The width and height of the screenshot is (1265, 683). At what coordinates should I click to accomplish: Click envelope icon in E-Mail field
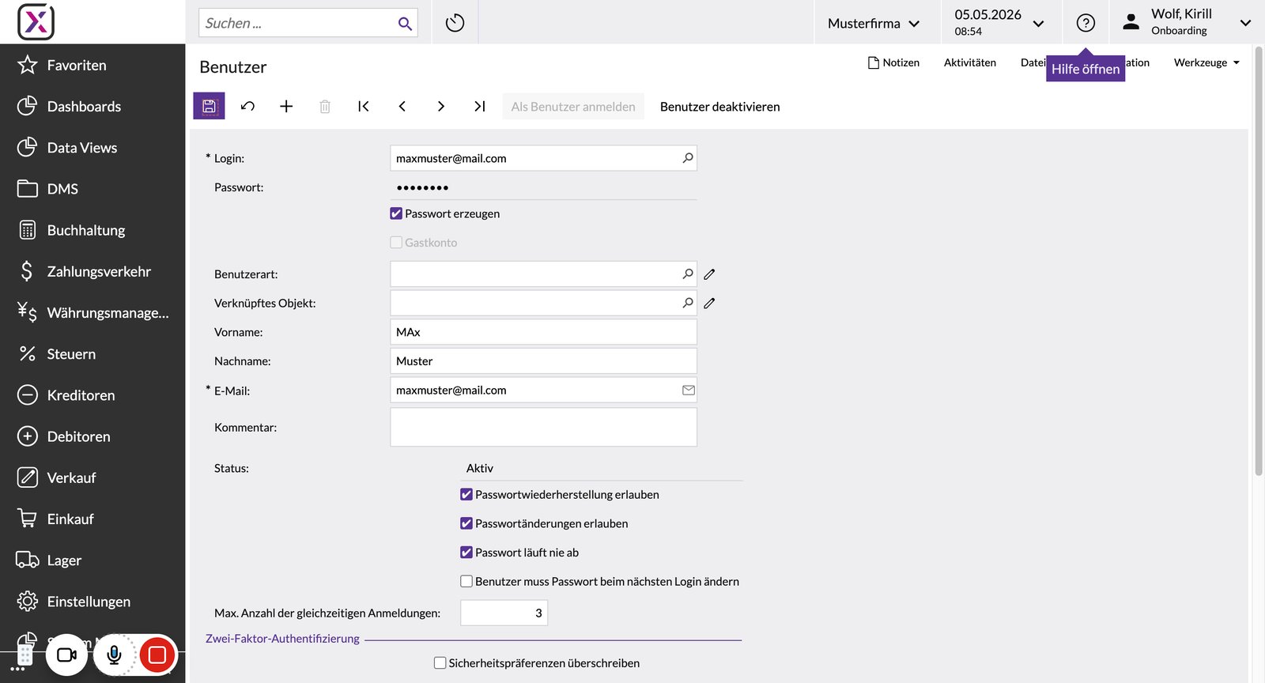click(x=689, y=391)
